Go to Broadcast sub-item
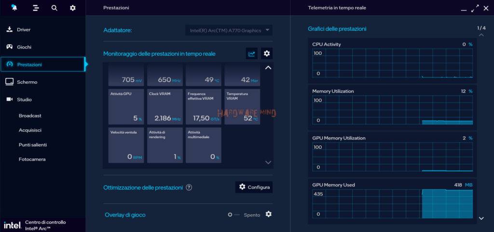This screenshot has height=232, width=494. pyautogui.click(x=30, y=116)
